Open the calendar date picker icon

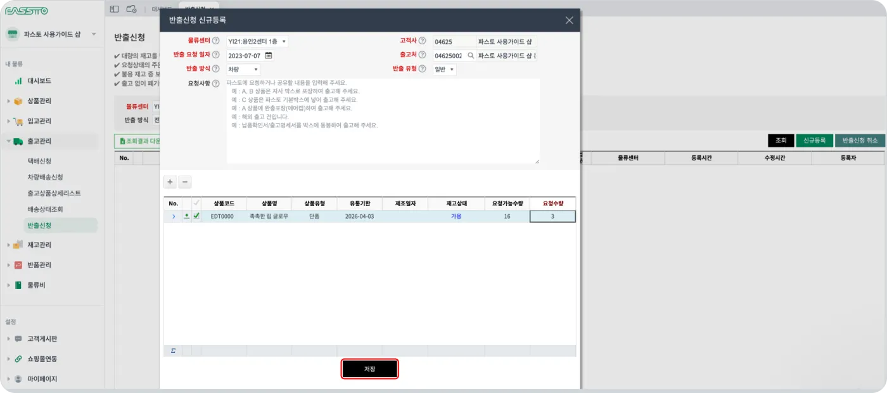[269, 55]
